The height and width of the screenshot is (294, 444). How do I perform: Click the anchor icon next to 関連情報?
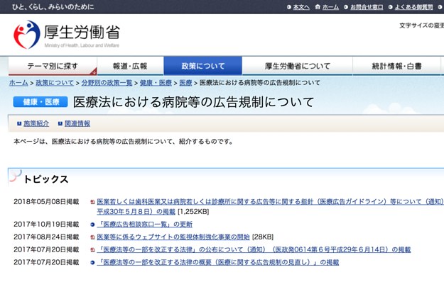(x=60, y=123)
